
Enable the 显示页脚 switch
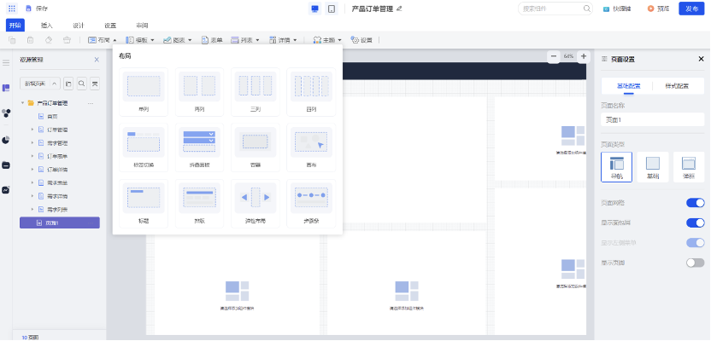pyautogui.click(x=695, y=263)
